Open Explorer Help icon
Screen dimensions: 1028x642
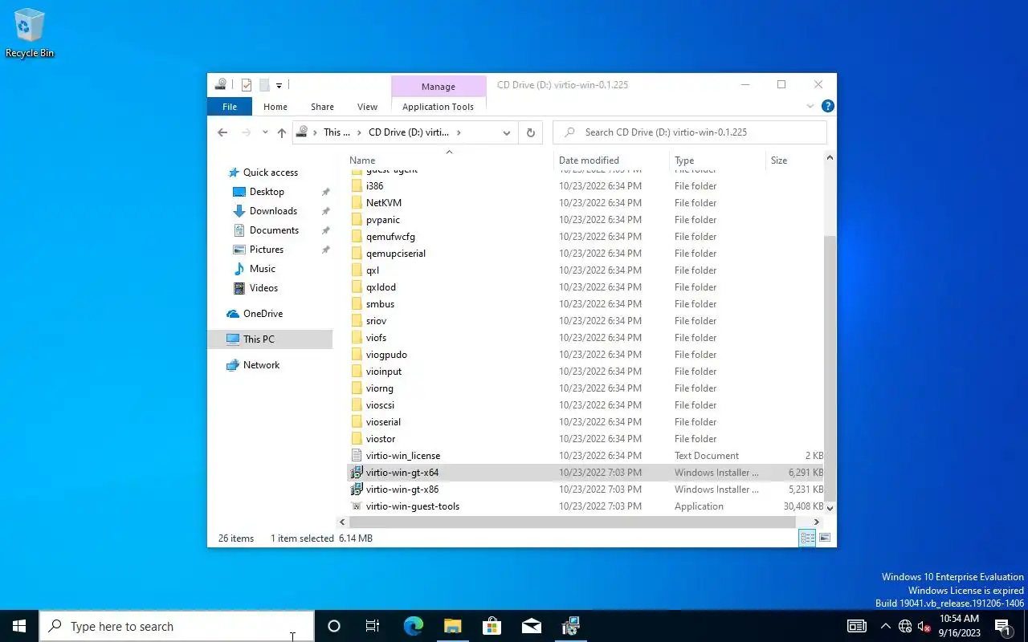[828, 106]
